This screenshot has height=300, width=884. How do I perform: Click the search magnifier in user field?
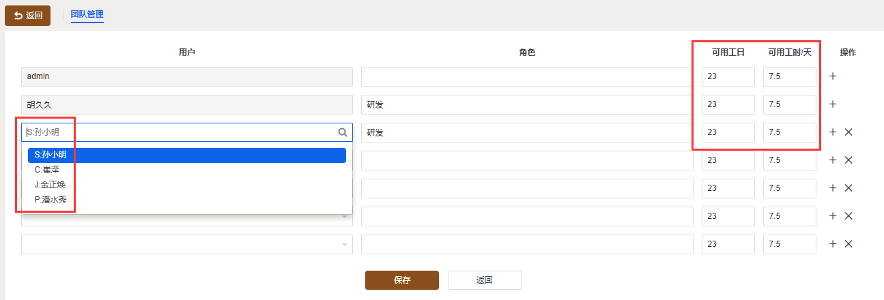tap(343, 132)
